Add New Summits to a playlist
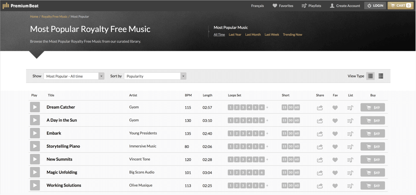The height and width of the screenshot is (195, 416). point(350,159)
